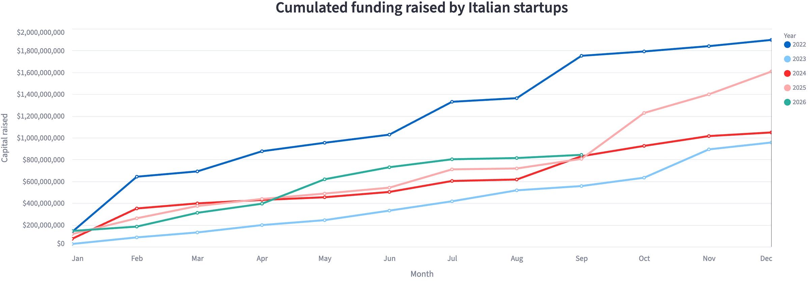
Task: Click the $1,000,000,000 y-axis label
Action: click(x=41, y=138)
